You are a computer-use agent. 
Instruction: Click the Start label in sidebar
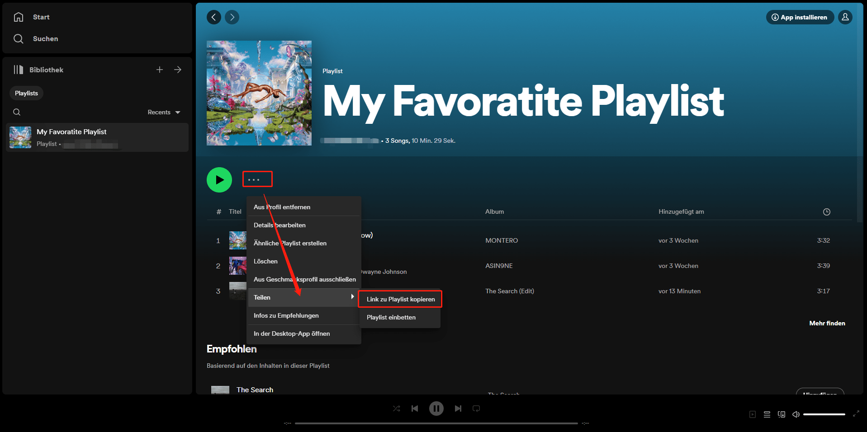tap(41, 17)
